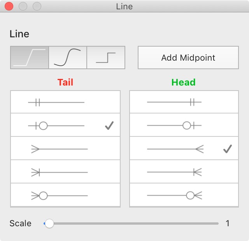Click the checkmark on the Tail list
249x241 pixels.
click(x=109, y=126)
